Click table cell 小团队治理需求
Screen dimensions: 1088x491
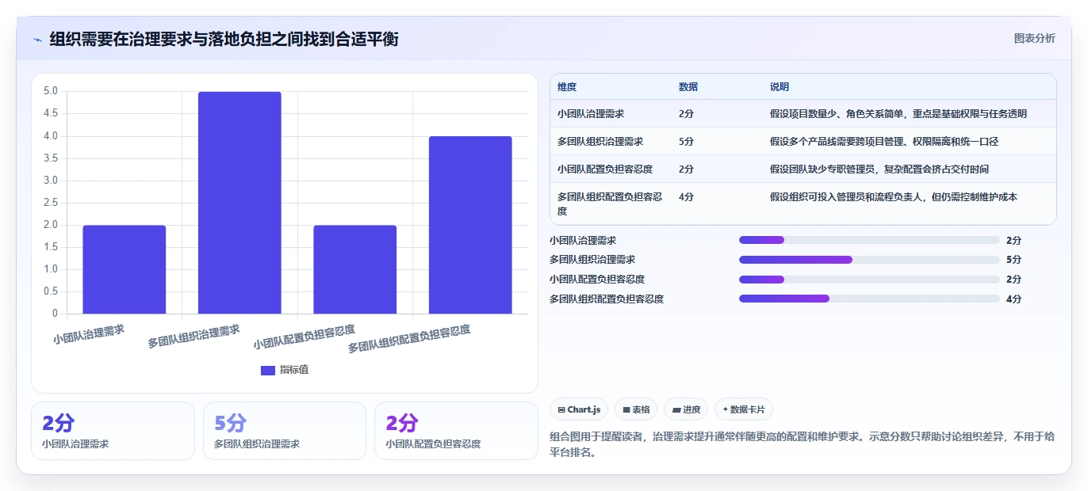tap(591, 114)
